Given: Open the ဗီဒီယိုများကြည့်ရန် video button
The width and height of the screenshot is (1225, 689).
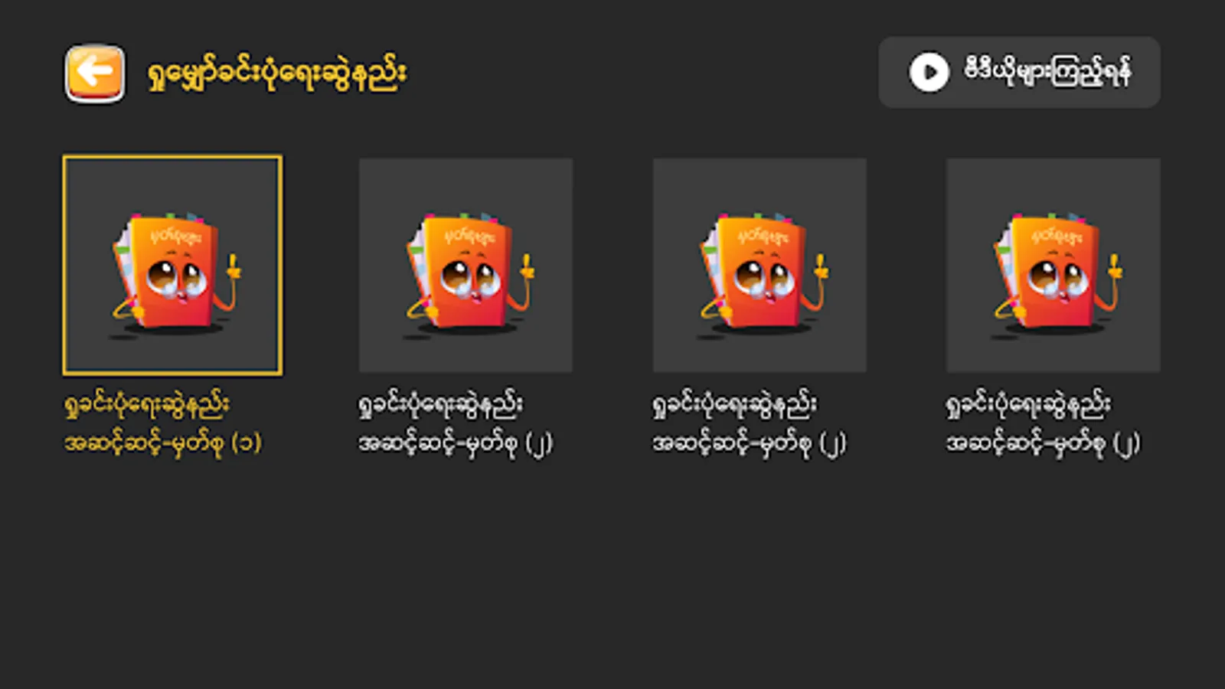Looking at the screenshot, I should coord(1019,72).
